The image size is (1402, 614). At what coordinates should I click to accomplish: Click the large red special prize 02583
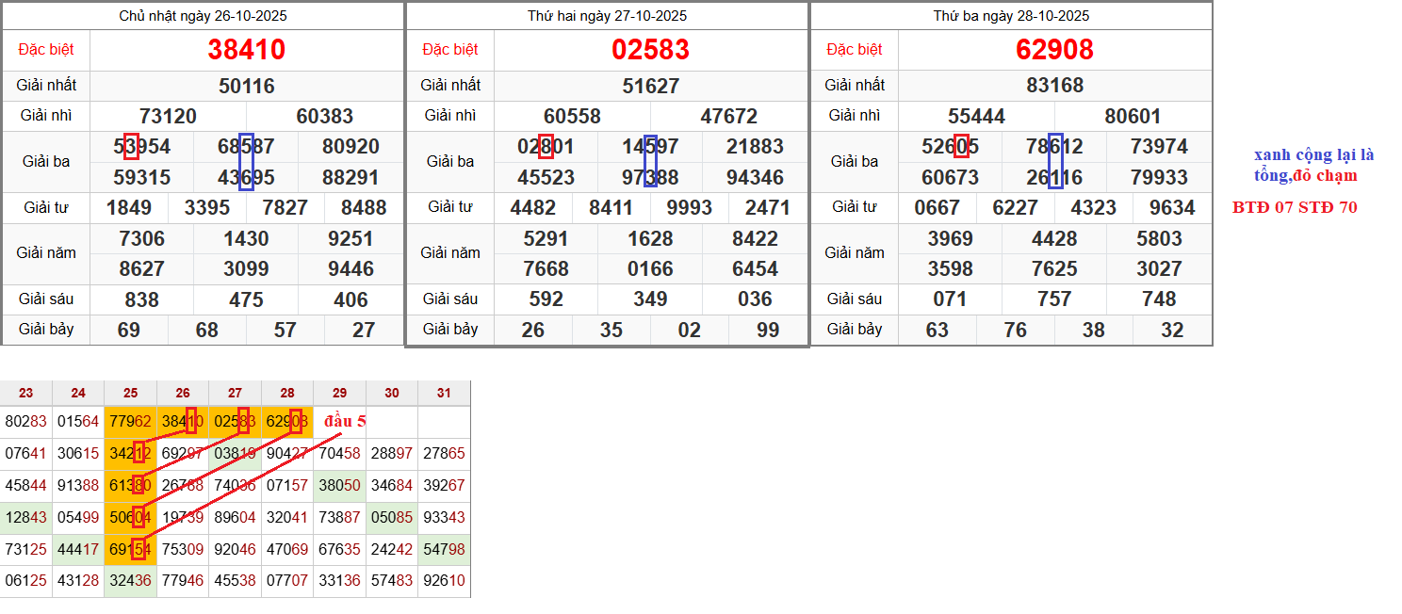tap(650, 50)
